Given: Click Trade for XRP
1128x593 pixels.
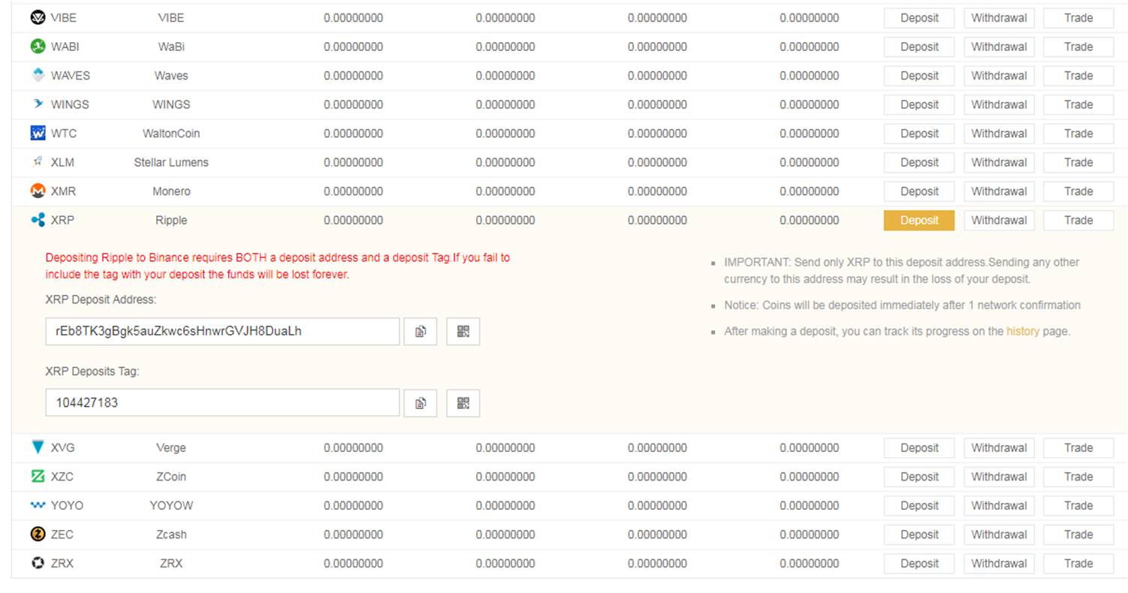Looking at the screenshot, I should pos(1078,220).
